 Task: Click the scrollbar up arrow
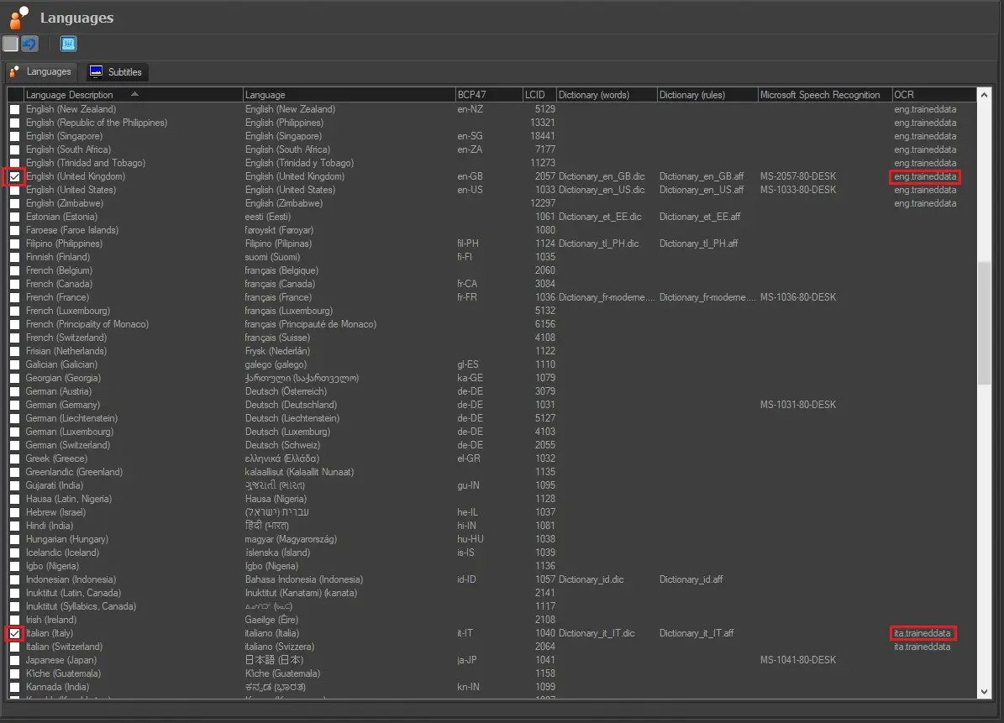pos(985,94)
